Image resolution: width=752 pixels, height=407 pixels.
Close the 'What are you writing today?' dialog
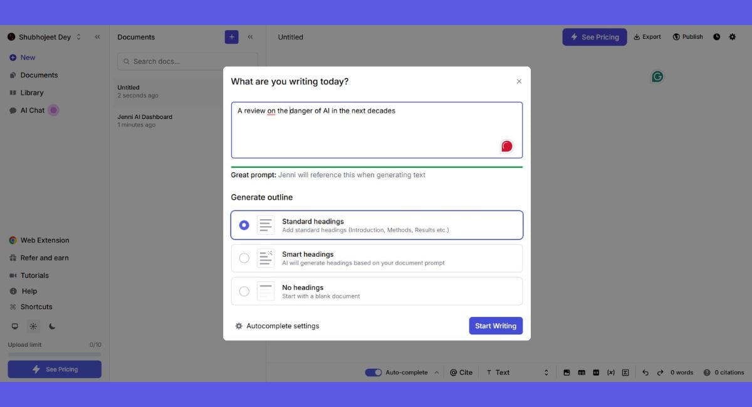tap(519, 81)
